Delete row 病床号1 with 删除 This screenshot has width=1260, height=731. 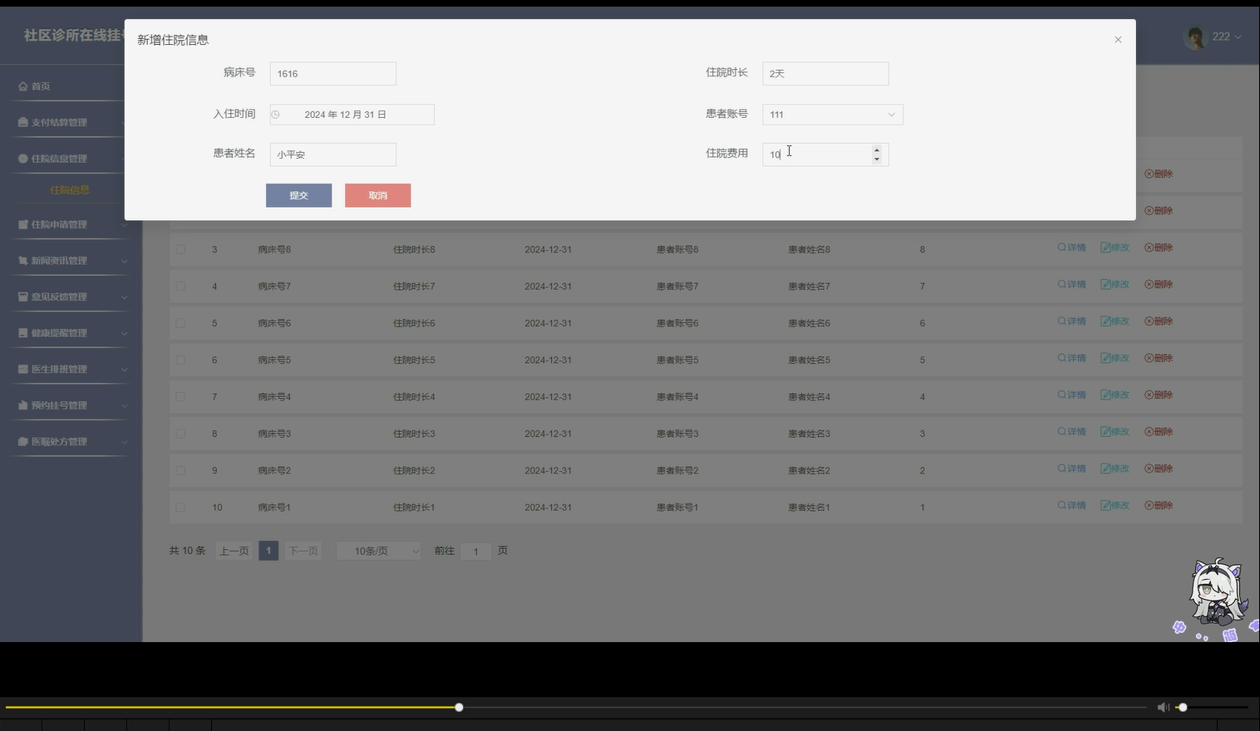(1159, 505)
